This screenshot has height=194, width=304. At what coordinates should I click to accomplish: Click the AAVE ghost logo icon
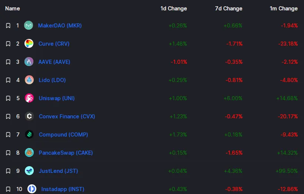[x=29, y=62]
